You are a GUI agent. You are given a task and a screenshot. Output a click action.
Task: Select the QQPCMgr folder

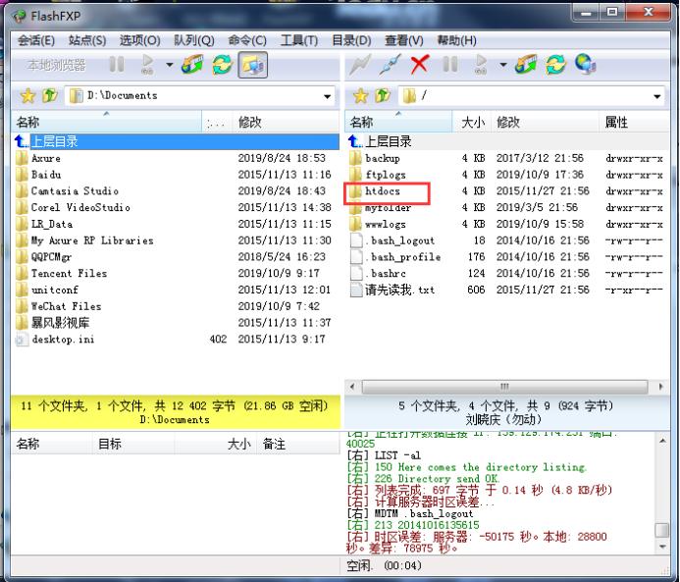176,257
